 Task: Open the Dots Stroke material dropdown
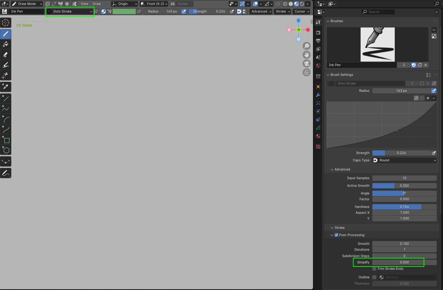[69, 11]
